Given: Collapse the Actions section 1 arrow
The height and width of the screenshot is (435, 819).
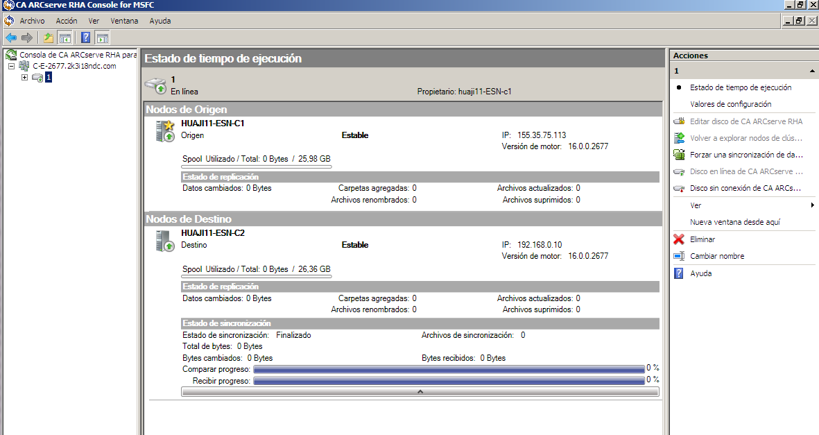Looking at the screenshot, I should pyautogui.click(x=811, y=71).
